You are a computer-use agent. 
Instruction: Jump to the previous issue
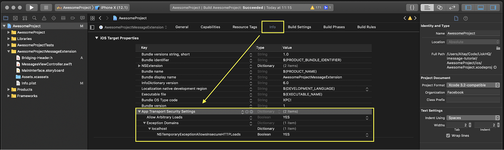point(405,18)
